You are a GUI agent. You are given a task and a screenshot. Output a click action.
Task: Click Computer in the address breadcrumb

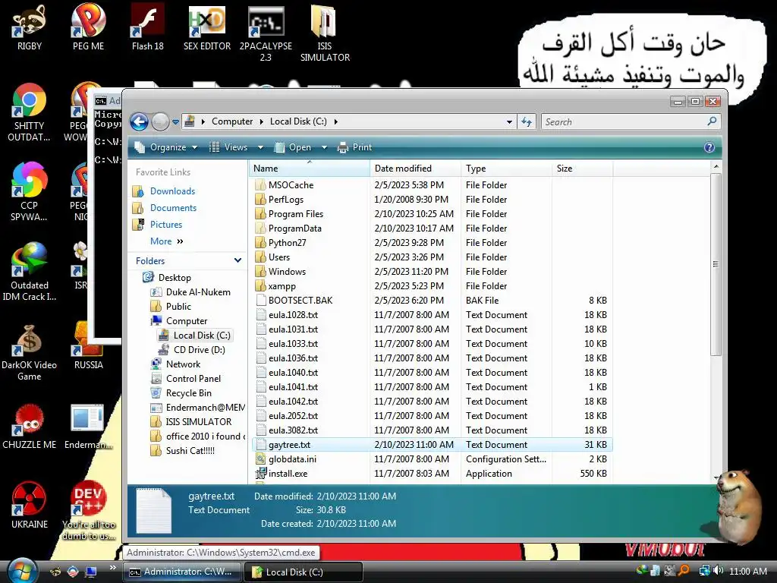tap(232, 121)
